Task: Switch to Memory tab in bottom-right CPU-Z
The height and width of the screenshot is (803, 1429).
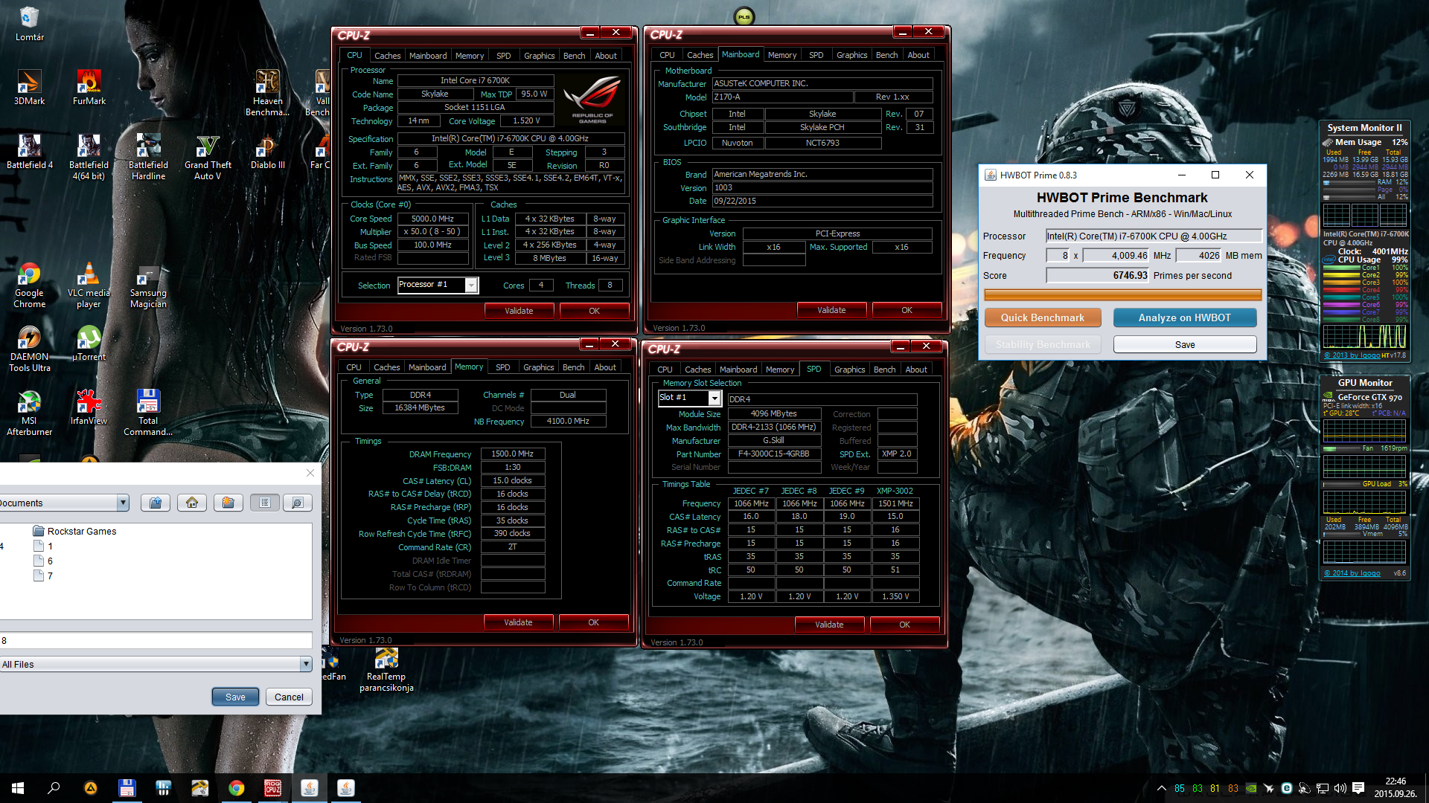Action: coord(779,370)
